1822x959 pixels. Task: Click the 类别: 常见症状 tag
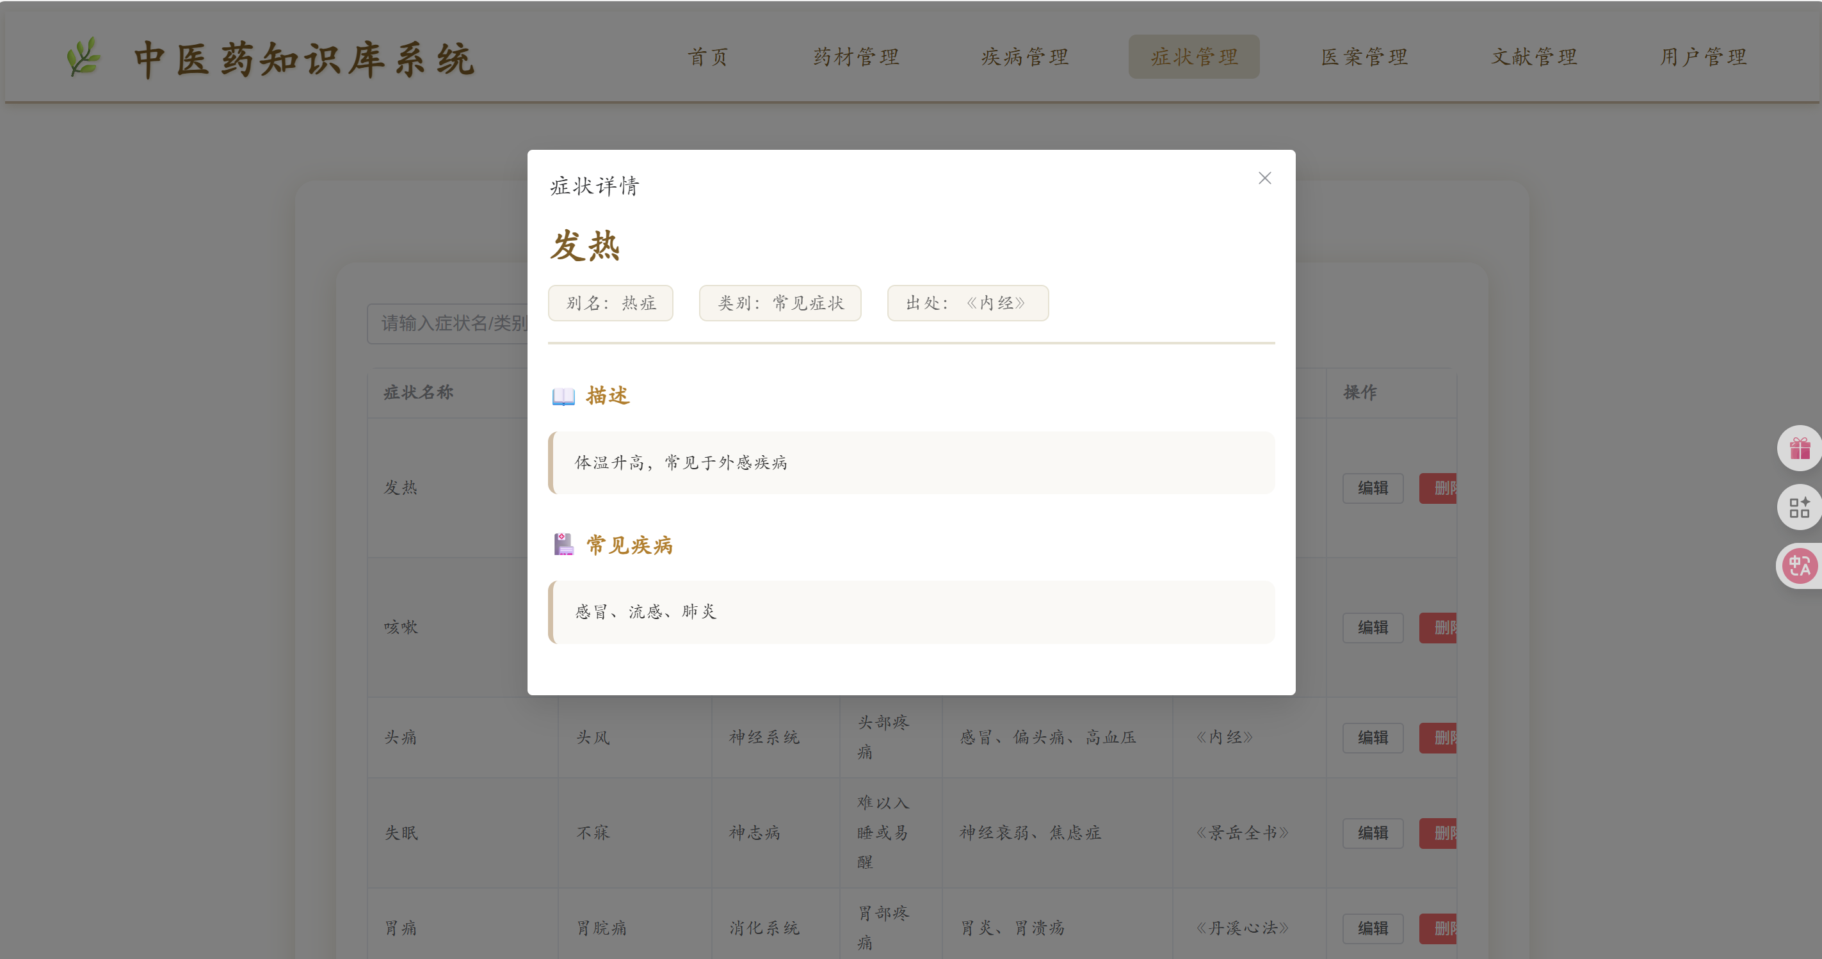tap(780, 303)
